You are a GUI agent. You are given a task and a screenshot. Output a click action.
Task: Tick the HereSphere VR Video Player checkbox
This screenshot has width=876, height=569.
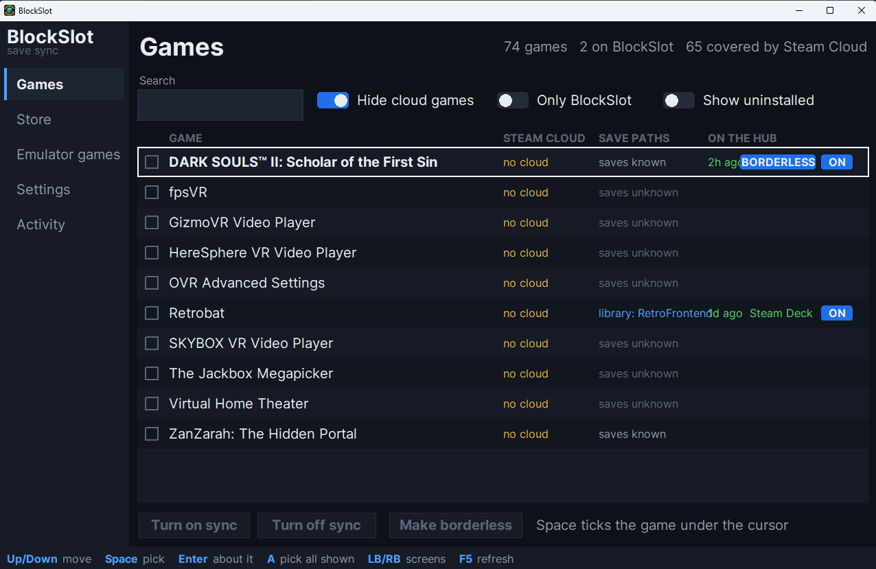pos(152,253)
